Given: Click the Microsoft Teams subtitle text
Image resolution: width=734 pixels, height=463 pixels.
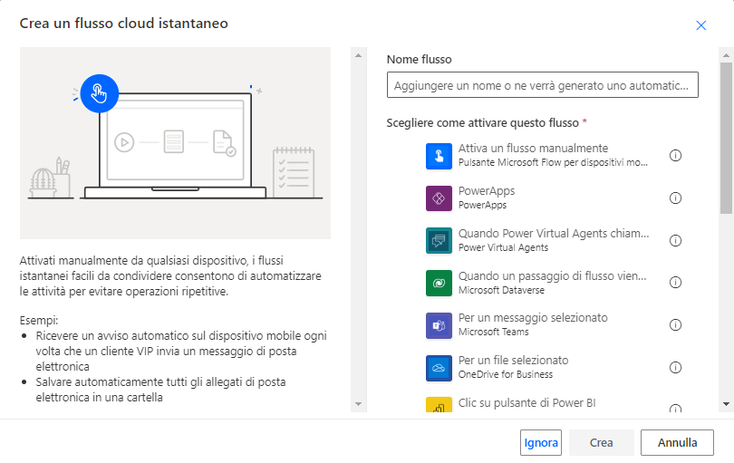Looking at the screenshot, I should [493, 332].
